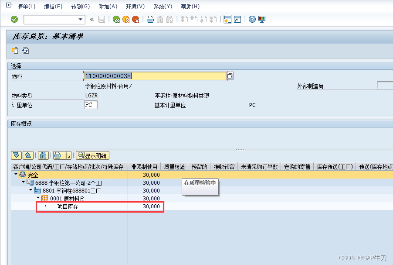Click the 物料 material number input field
393x265 pixels.
[155, 76]
